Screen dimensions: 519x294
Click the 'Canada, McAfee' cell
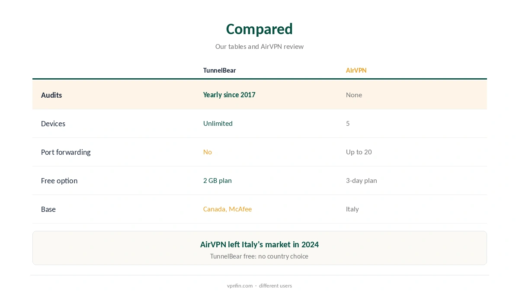227,209
